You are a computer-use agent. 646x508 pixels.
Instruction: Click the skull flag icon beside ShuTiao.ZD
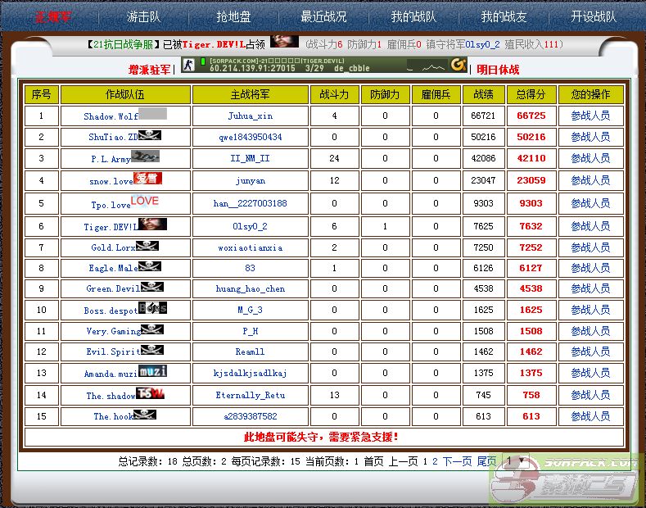(150, 136)
